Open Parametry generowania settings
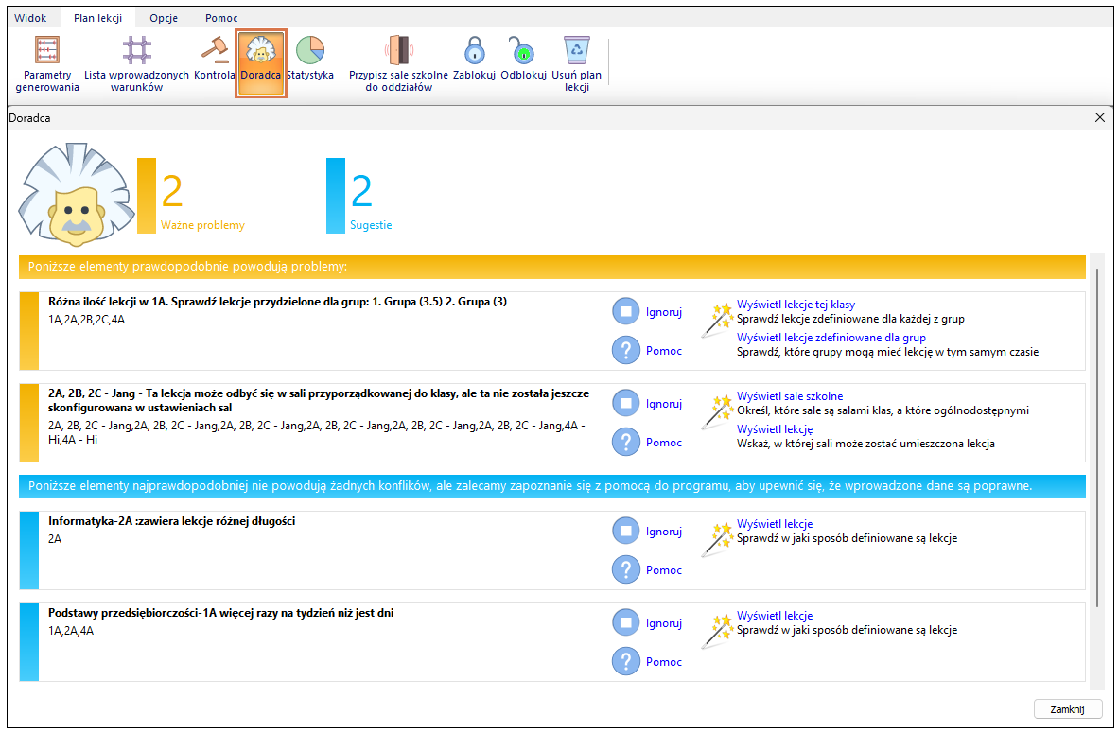Viewport: 1119px width, 733px height. [47, 64]
